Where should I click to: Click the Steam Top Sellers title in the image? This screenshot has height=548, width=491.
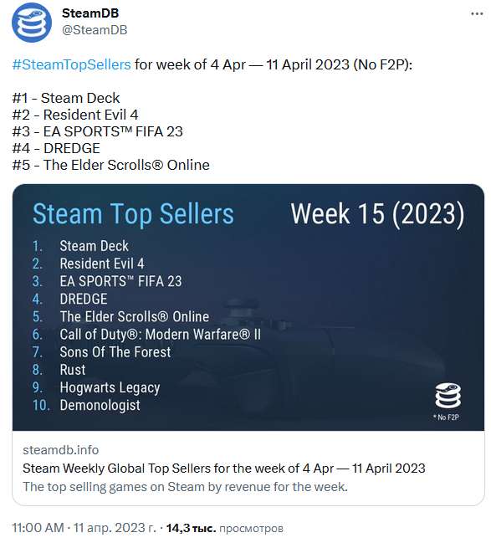(x=133, y=213)
